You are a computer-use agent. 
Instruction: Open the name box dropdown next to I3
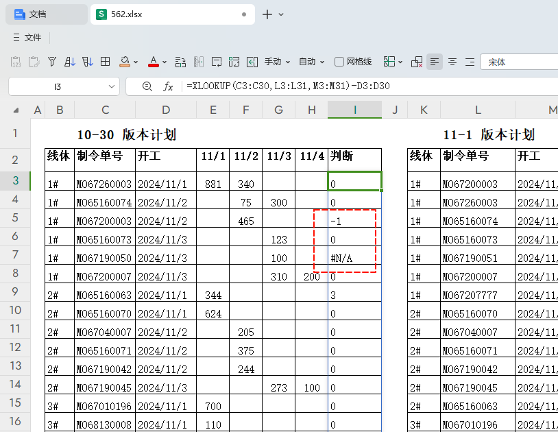(112, 86)
